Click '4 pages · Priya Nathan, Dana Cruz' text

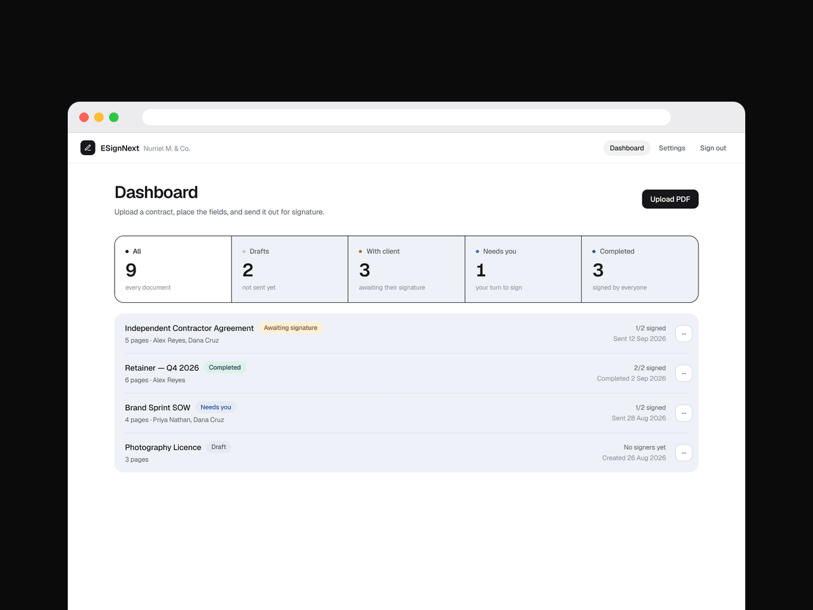tap(174, 420)
